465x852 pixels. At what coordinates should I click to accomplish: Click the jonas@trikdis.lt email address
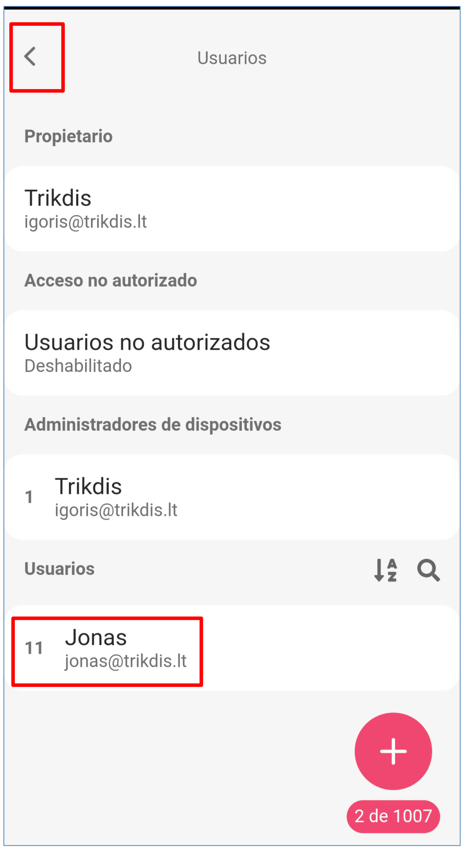[126, 661]
